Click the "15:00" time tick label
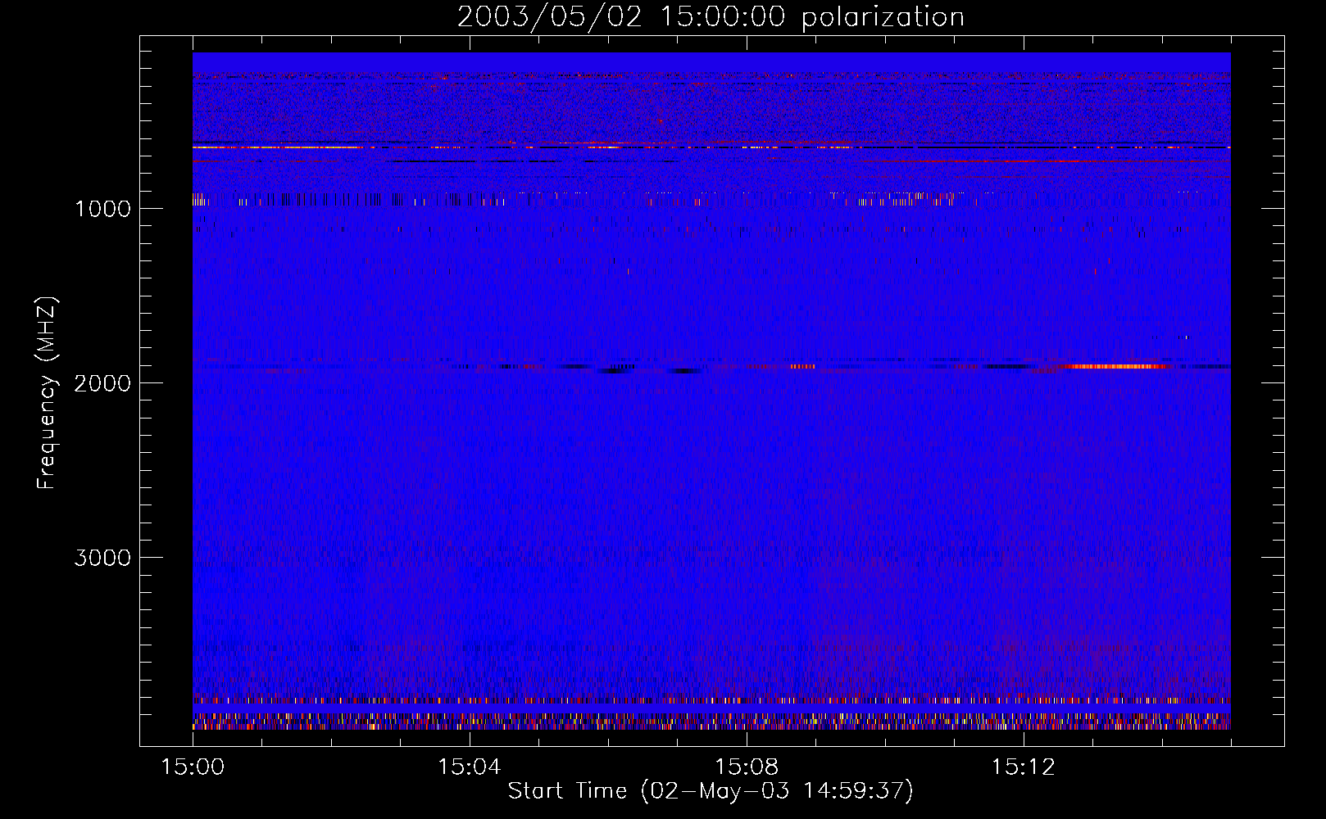Screen dimensions: 1326x819 pos(193,767)
